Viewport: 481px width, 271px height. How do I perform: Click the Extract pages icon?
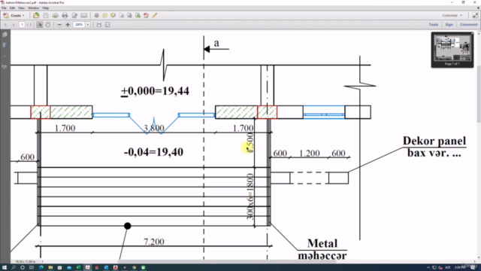[130, 15]
